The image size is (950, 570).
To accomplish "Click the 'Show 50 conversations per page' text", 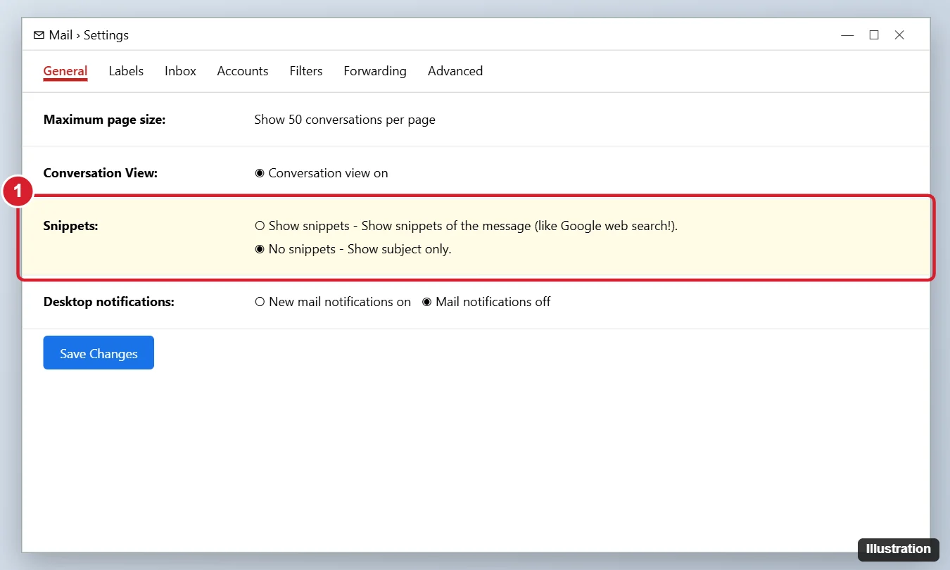I will tap(345, 120).
